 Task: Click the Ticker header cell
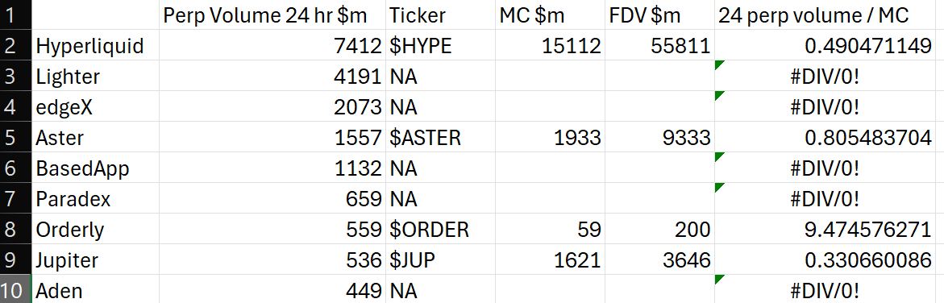pyautogui.click(x=441, y=15)
